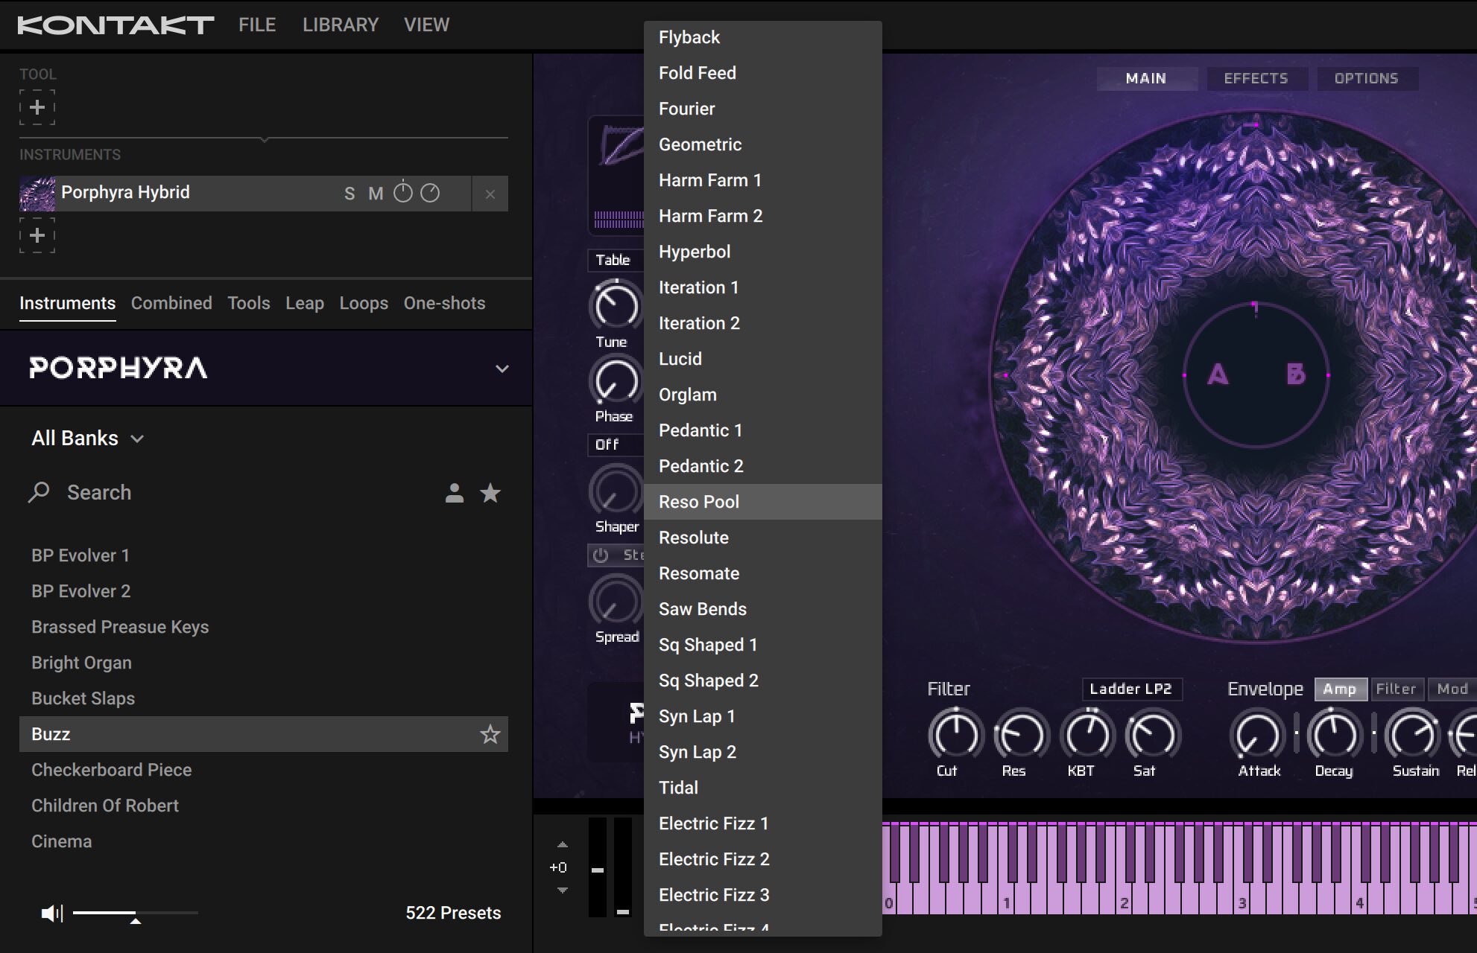Click the speaker preview icon

tap(51, 913)
